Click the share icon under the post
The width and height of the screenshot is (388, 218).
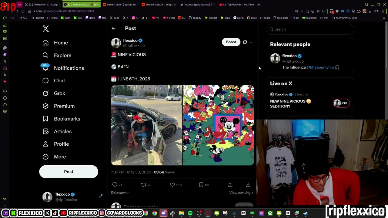(230, 185)
